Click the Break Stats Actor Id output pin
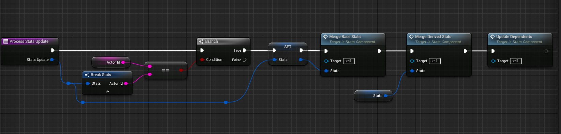561x134 pixels. click(x=126, y=83)
